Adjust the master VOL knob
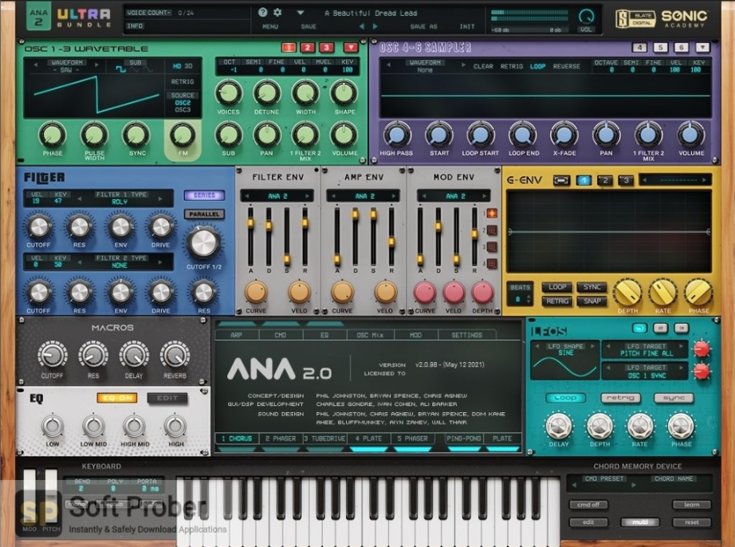735x547 pixels. point(586,16)
